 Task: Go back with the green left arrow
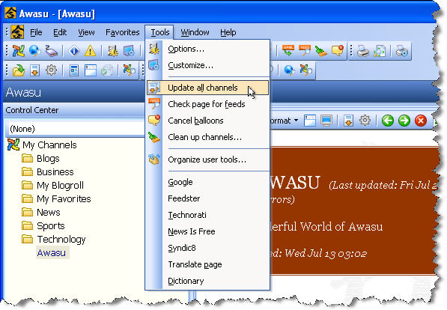387,121
